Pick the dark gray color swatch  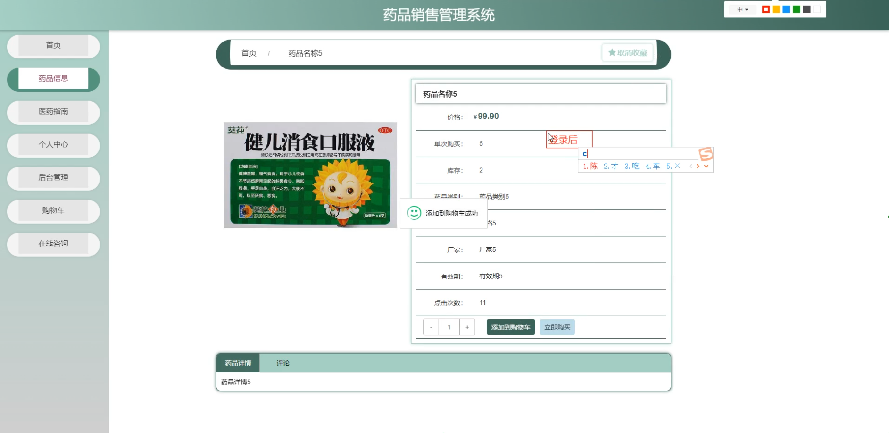[807, 9]
